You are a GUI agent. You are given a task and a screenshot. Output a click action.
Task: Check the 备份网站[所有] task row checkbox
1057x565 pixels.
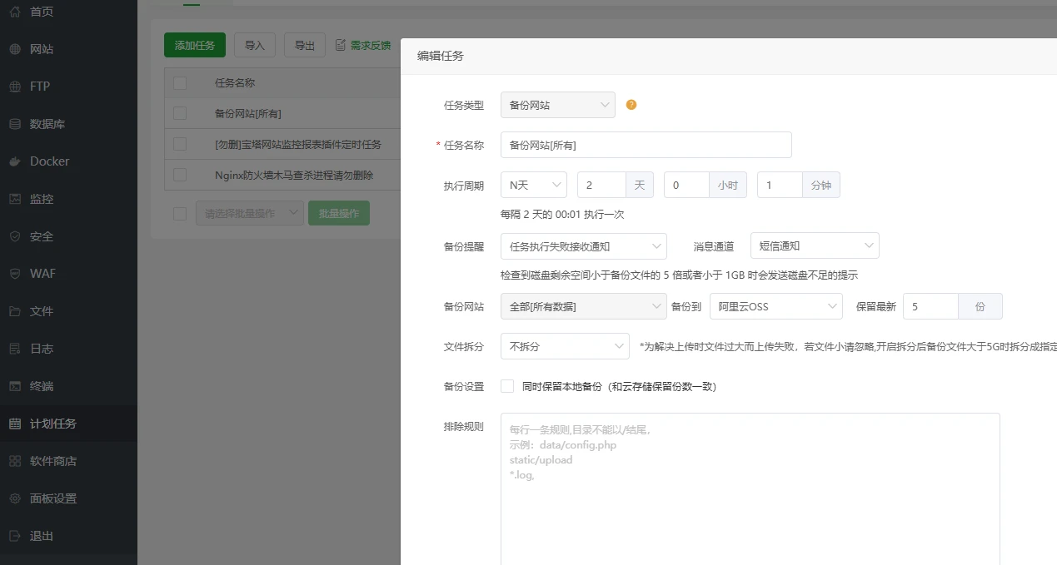[180, 113]
